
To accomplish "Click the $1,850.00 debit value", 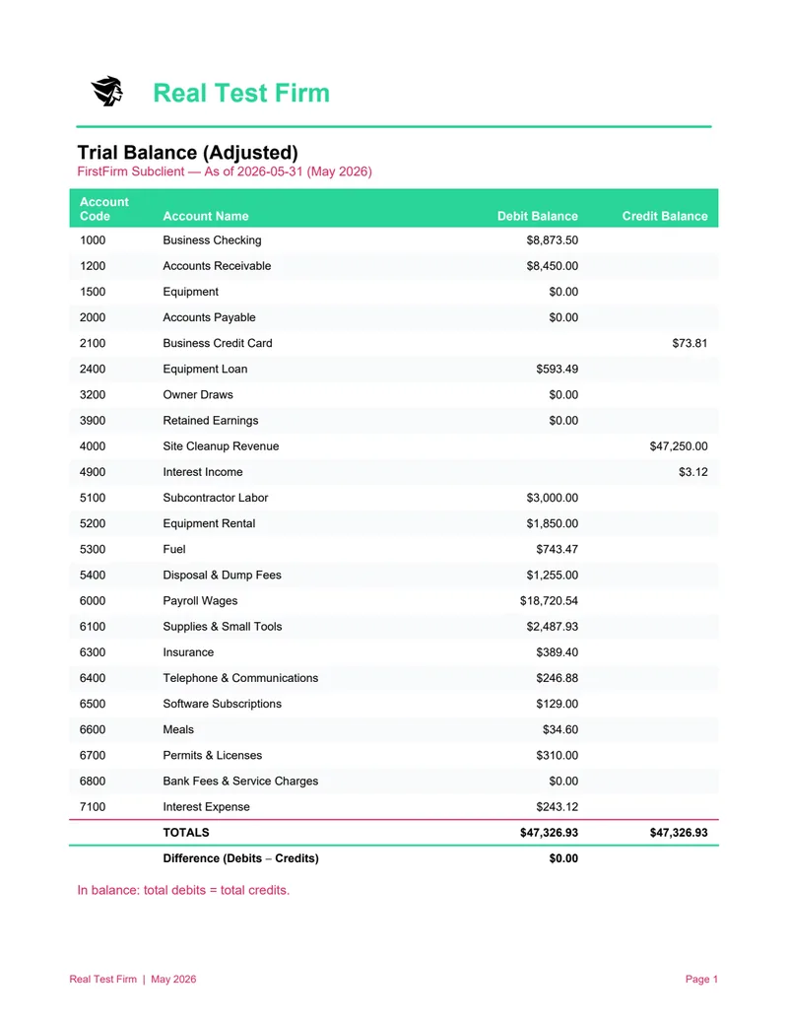I will 552,523.
